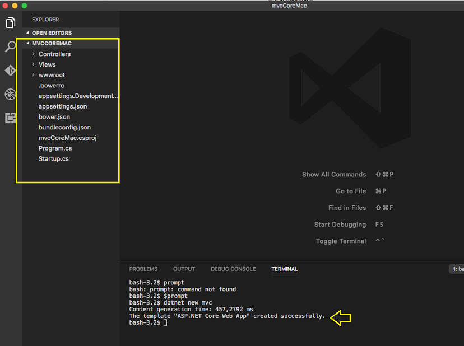Open the Source Control git icon
Screen dimensions: 464x346
coord(11,71)
